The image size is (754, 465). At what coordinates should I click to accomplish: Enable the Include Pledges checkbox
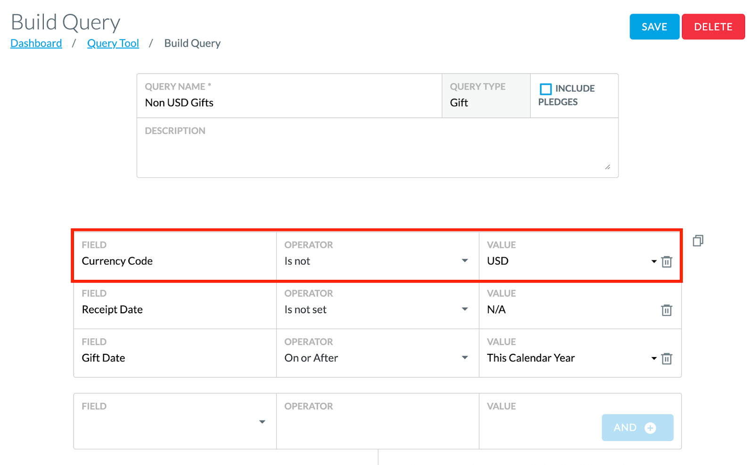pos(546,89)
